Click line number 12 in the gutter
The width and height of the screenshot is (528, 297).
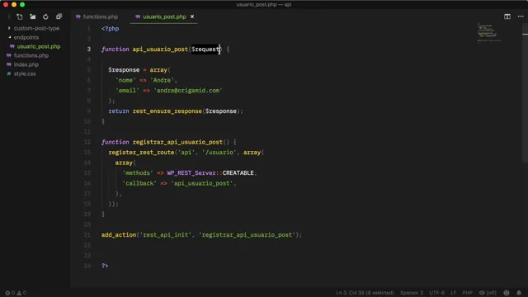[87, 142]
